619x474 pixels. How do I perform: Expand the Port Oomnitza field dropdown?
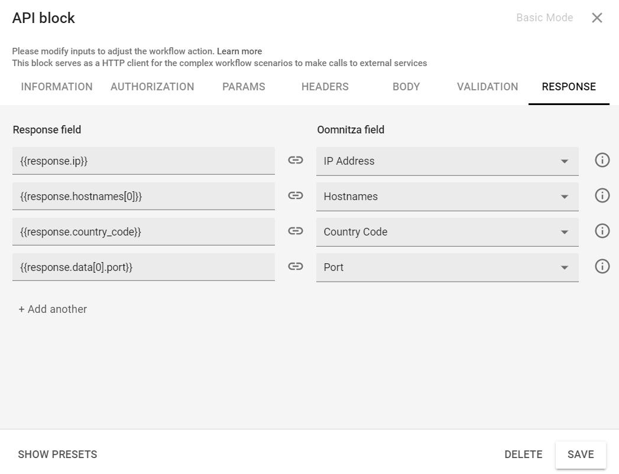[x=565, y=266]
